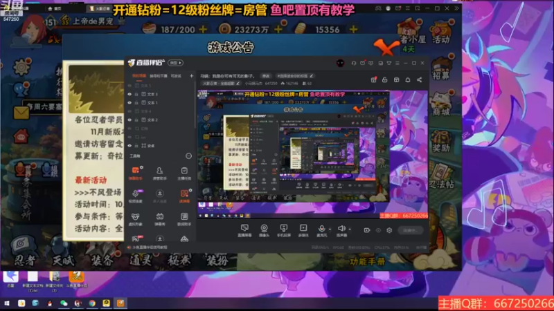The width and height of the screenshot is (554, 311).
Task: Open the game settings gear icon
Action: 21,67
